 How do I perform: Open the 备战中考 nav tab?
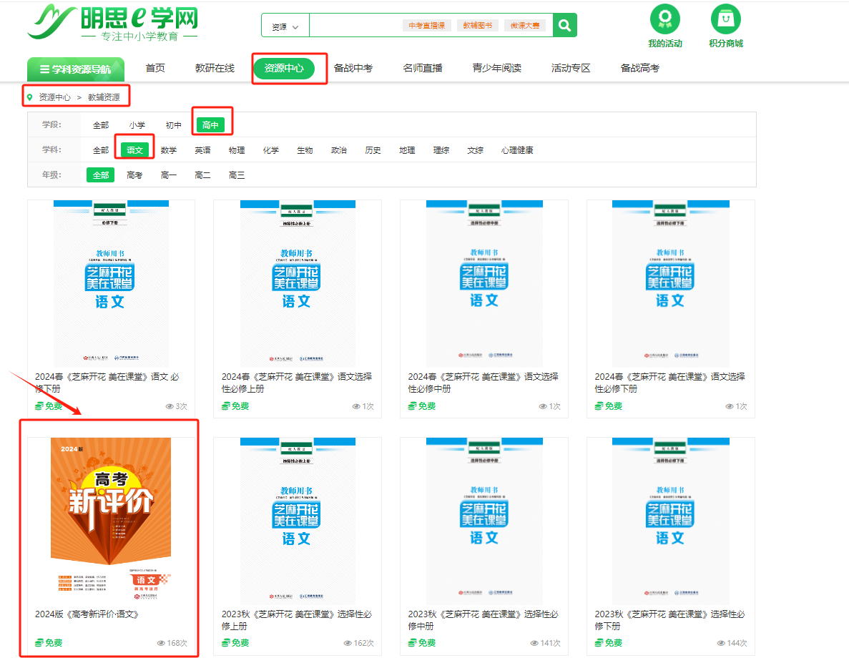pyautogui.click(x=353, y=68)
